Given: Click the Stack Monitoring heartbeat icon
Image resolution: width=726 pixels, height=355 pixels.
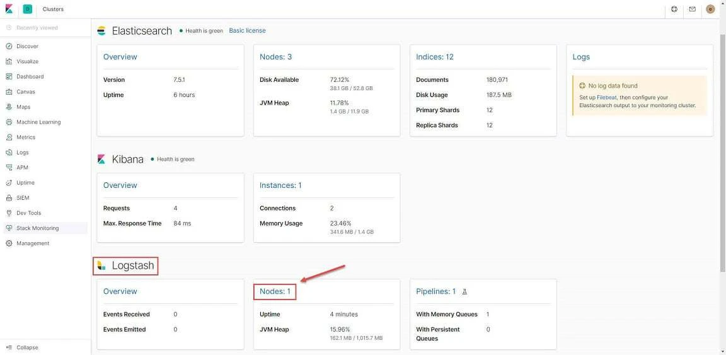Looking at the screenshot, I should (x=9, y=228).
